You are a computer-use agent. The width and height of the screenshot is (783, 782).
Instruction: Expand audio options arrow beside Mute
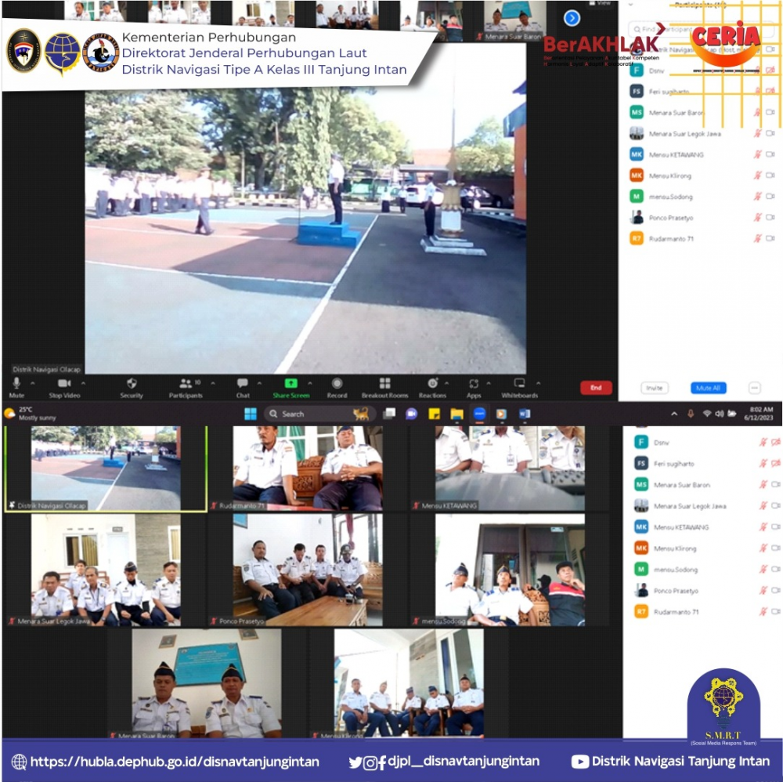(33, 383)
